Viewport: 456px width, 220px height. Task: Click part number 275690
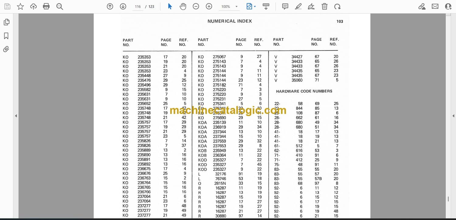click(x=219, y=118)
